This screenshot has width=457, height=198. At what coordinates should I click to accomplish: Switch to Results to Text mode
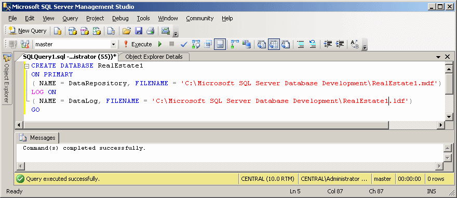[262, 44]
